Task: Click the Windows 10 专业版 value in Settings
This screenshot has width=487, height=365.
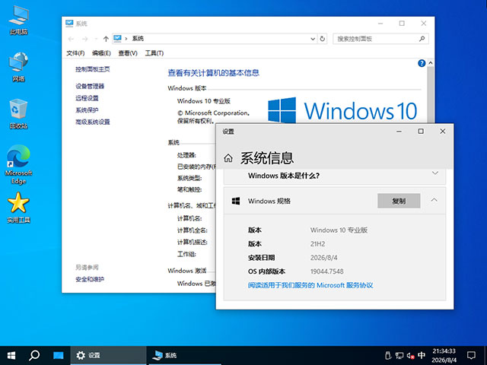Action: [339, 230]
